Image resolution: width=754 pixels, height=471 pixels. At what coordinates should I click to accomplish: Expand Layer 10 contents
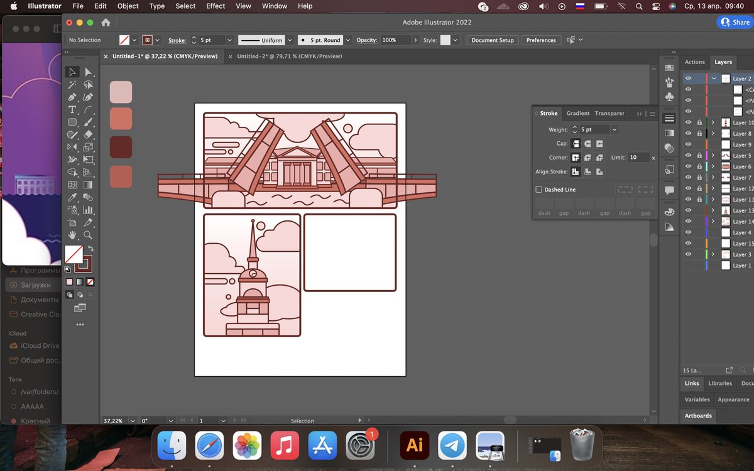[713, 122]
